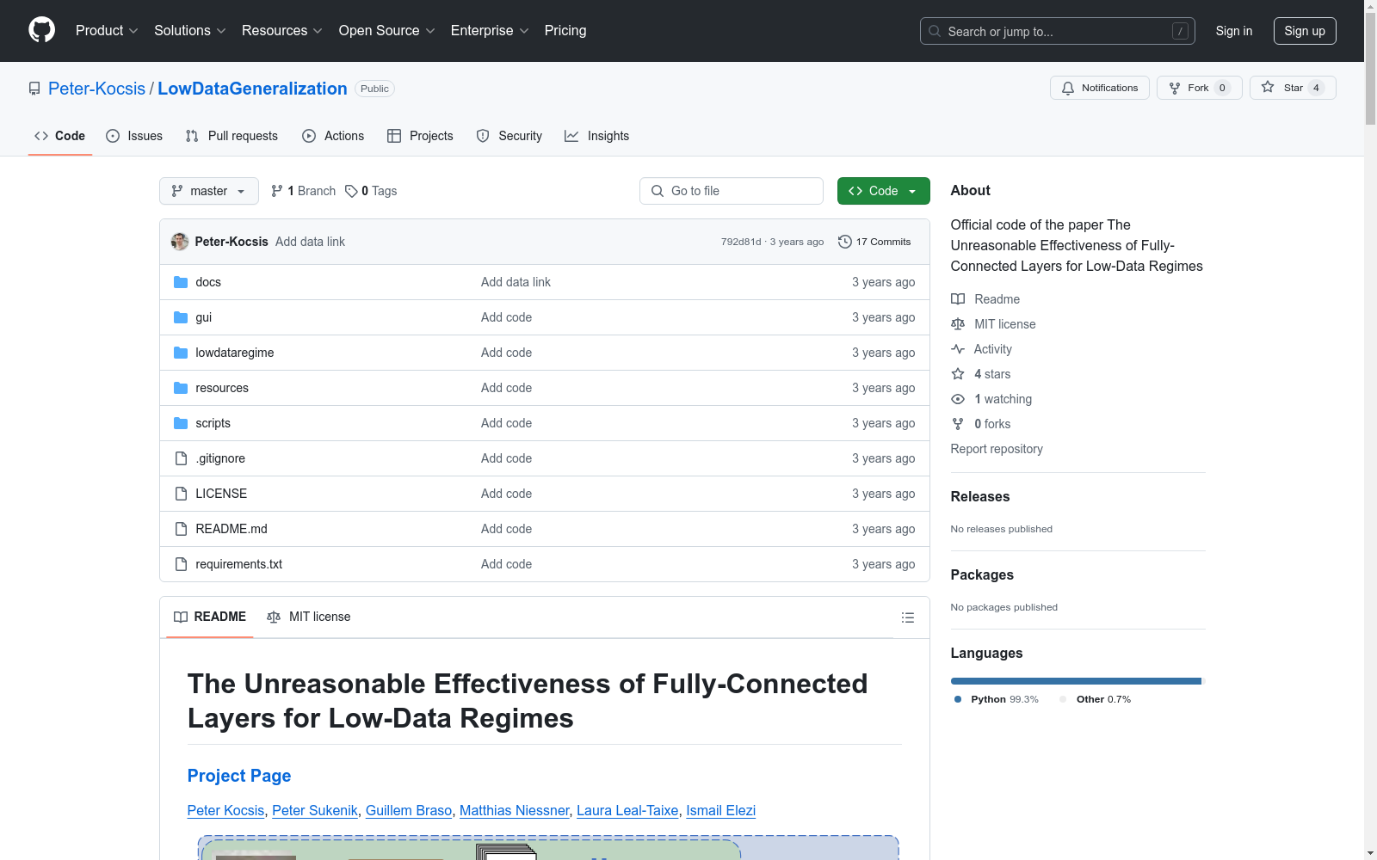1377x860 pixels.
Task: Click the star icon beside 4 stars
Action: coord(958,374)
